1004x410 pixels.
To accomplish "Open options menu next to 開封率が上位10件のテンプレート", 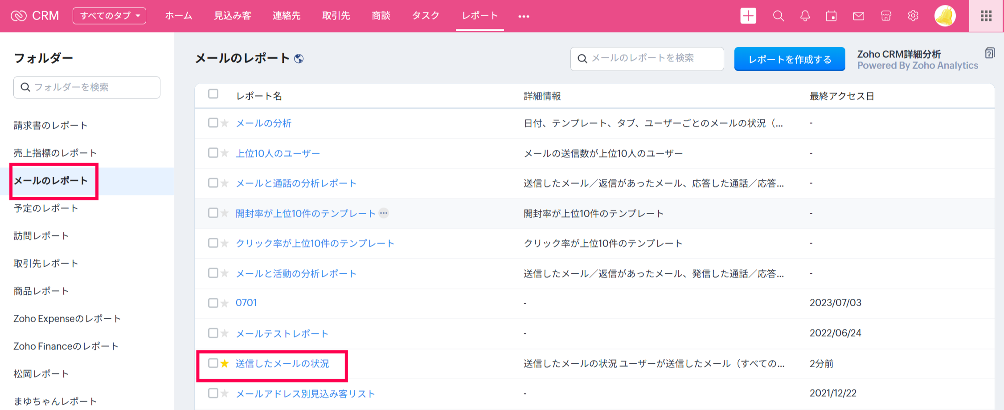I will 383,213.
